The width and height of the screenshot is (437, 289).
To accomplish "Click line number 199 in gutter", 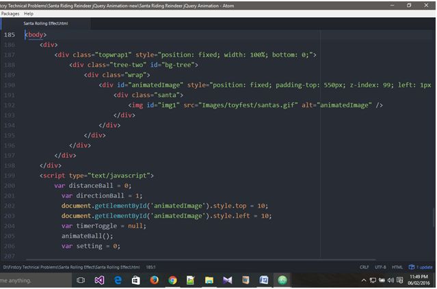I will coord(9,176).
